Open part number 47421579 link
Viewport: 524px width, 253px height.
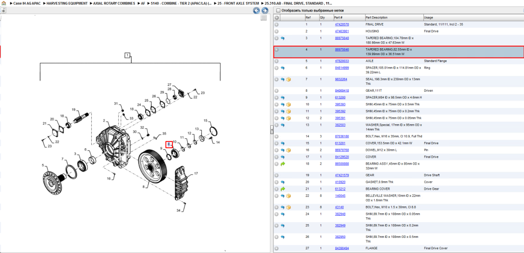(x=342, y=175)
